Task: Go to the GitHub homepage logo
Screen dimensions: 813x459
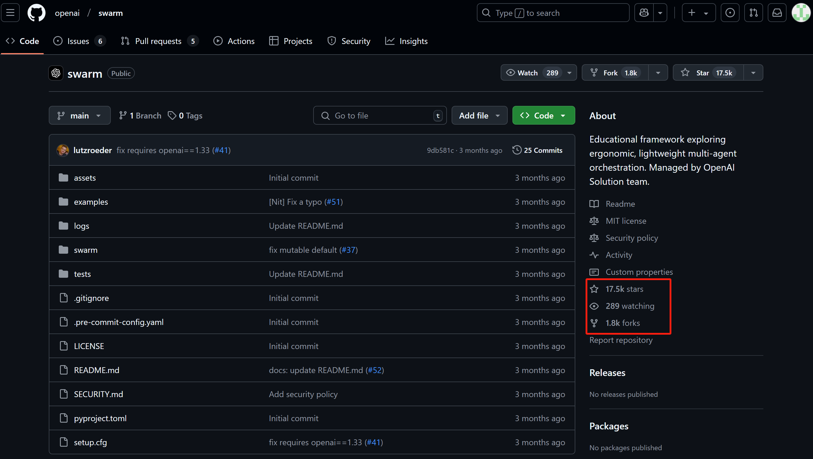Action: coord(36,13)
